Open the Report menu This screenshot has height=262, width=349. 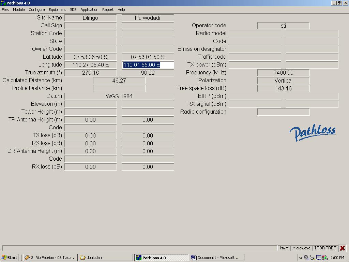coord(108,10)
